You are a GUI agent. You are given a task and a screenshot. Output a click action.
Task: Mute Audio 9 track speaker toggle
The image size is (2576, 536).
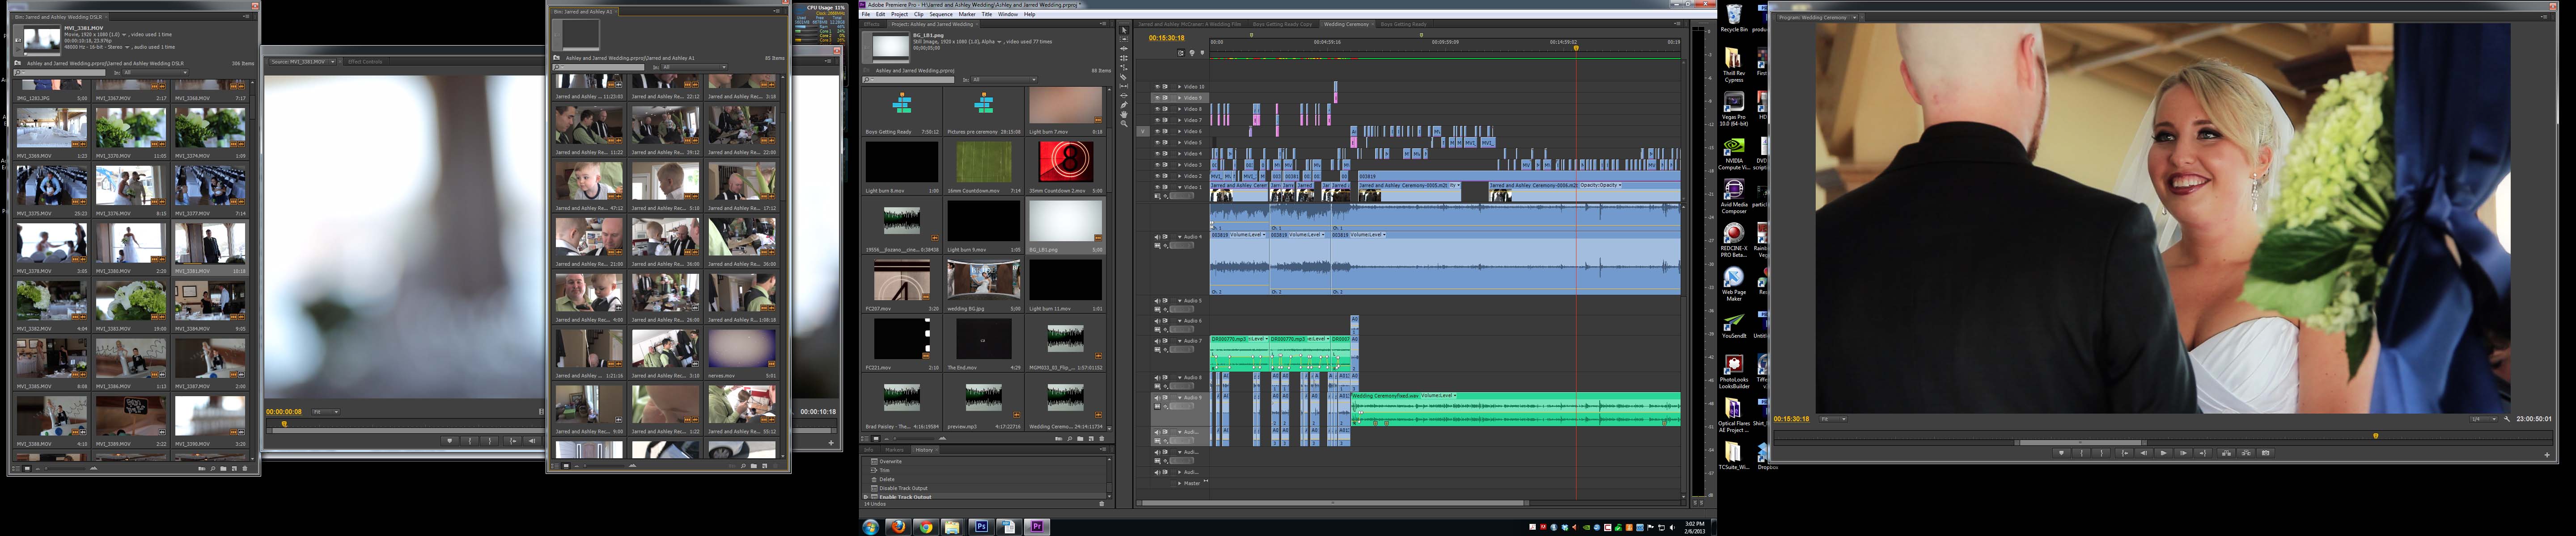[x=1157, y=397]
